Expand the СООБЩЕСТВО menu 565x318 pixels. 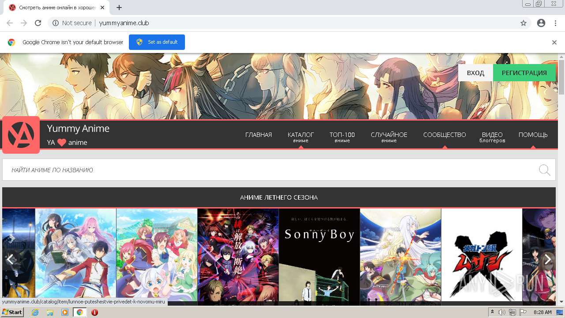coord(444,135)
